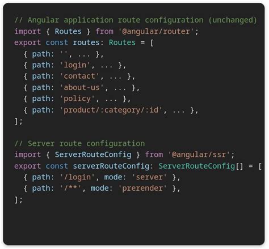This screenshot has width=269, height=249.
Task: Click the ServerRouteConfig[] type annotation
Action: (201, 166)
